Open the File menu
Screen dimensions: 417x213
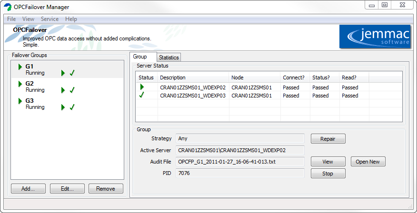pos(11,19)
